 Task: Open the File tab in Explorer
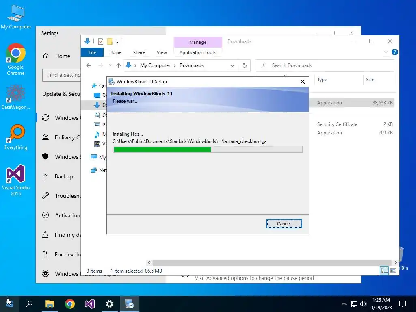pyautogui.click(x=92, y=52)
